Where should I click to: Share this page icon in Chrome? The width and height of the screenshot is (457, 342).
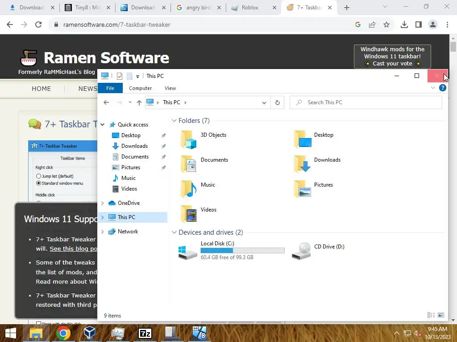pyautogui.click(x=372, y=25)
